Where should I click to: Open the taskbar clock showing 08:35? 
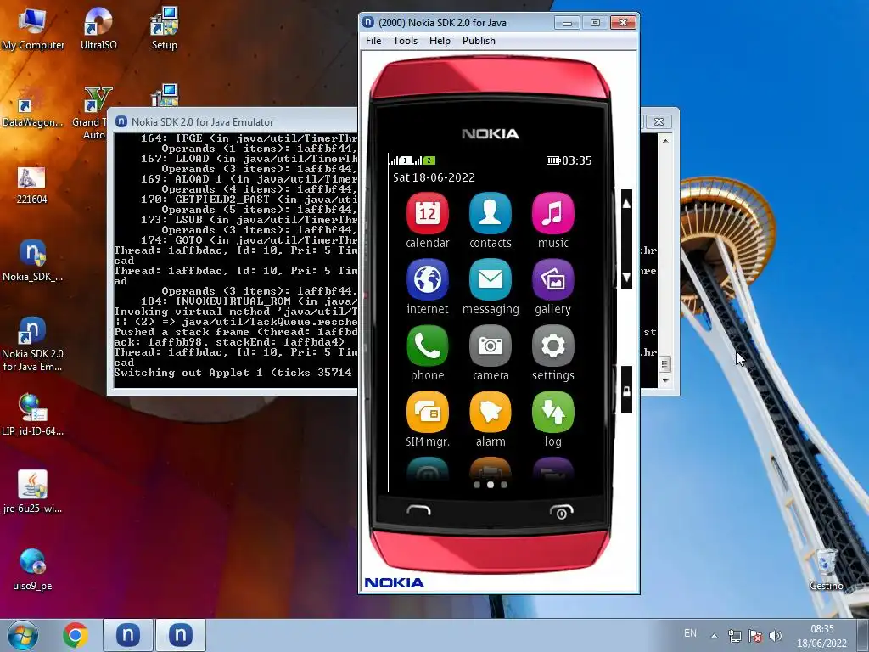pos(821,636)
